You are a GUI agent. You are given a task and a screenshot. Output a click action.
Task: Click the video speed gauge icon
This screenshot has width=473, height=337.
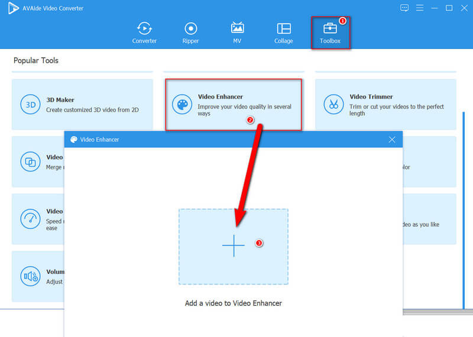pos(30,219)
